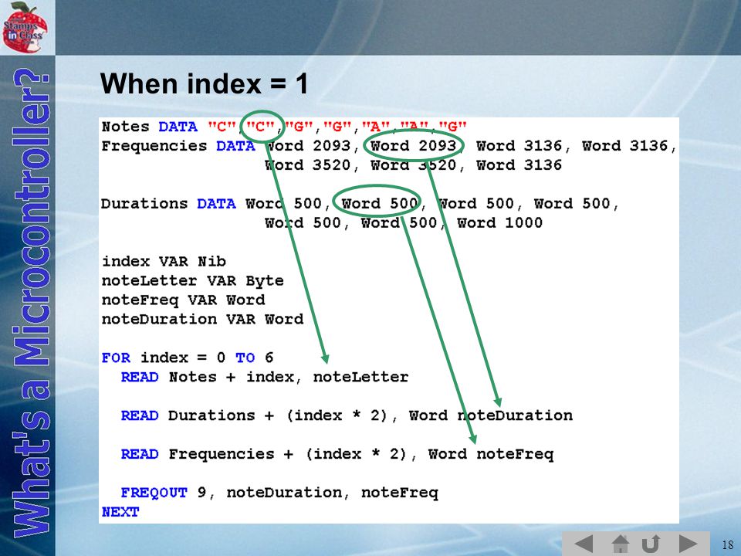Click the Stamps in Class apple logo
Viewport: 741px width, 556px height.
point(25,26)
